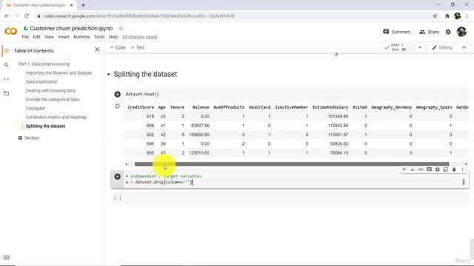The image size is (474, 266).
Task: Open RAM and Disk runtime dropdown
Action: click(x=420, y=47)
